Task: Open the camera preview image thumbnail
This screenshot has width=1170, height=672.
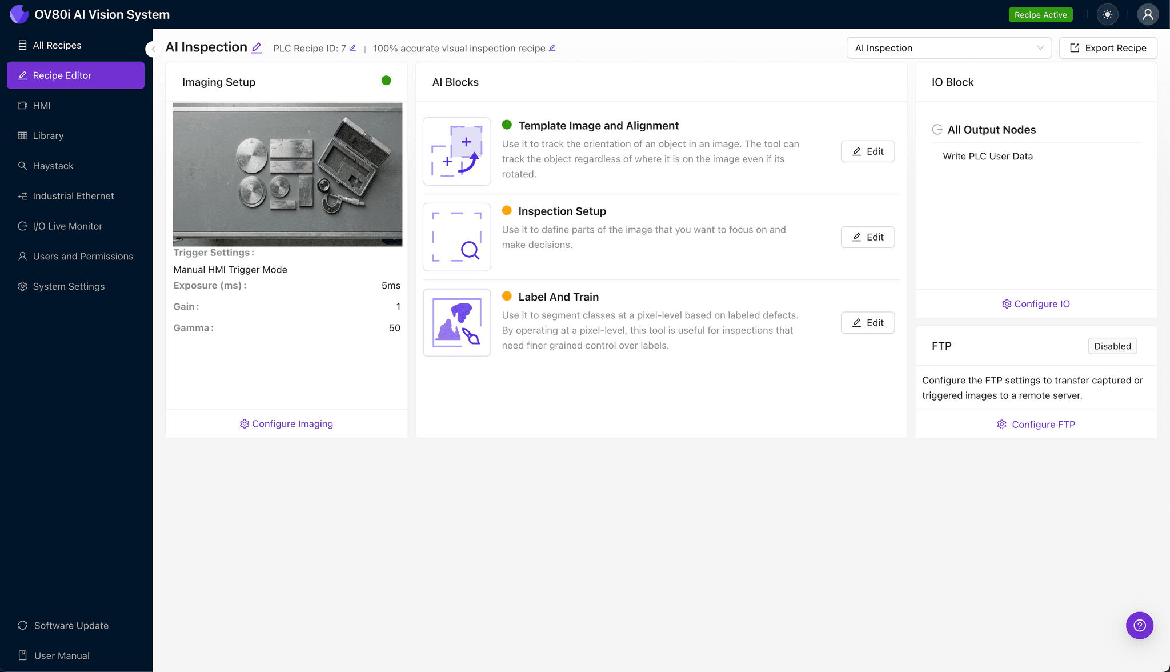Action: click(287, 175)
